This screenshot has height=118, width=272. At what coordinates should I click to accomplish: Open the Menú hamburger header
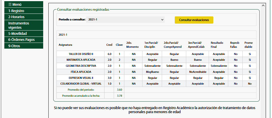tap(24, 4)
